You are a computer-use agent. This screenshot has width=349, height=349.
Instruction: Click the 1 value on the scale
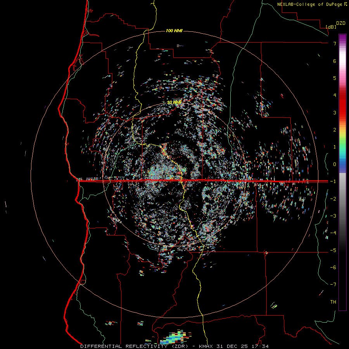(x=335, y=147)
